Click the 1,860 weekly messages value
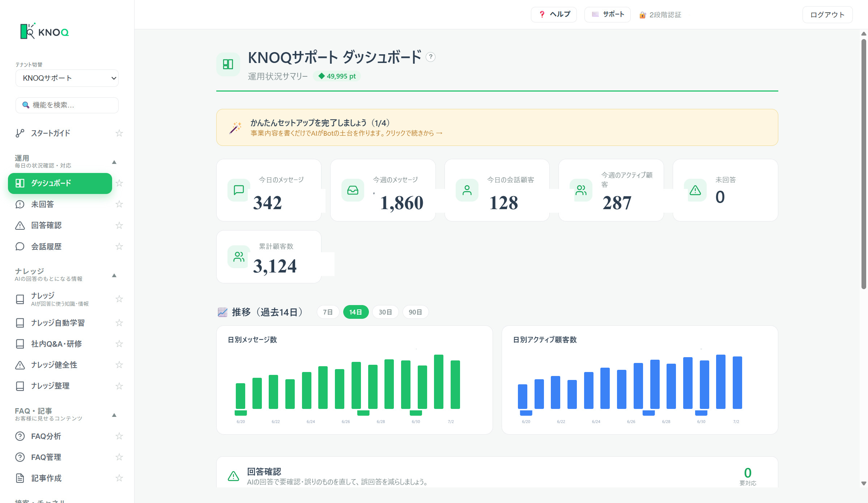The width and height of the screenshot is (868, 503). pos(401,203)
